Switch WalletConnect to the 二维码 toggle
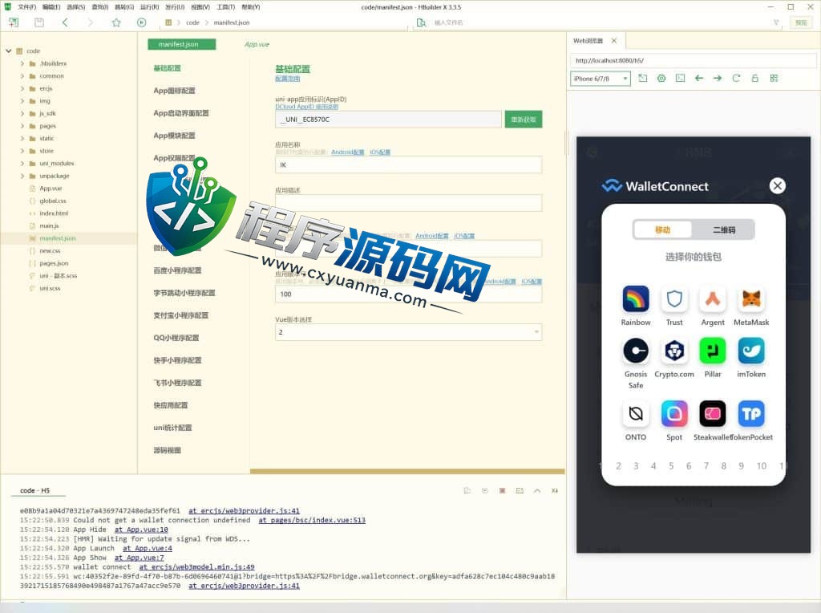This screenshot has width=821, height=613. click(724, 229)
